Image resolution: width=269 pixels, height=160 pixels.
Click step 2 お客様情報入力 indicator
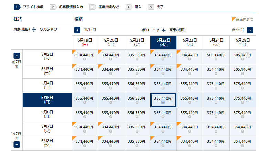coord(66,7)
